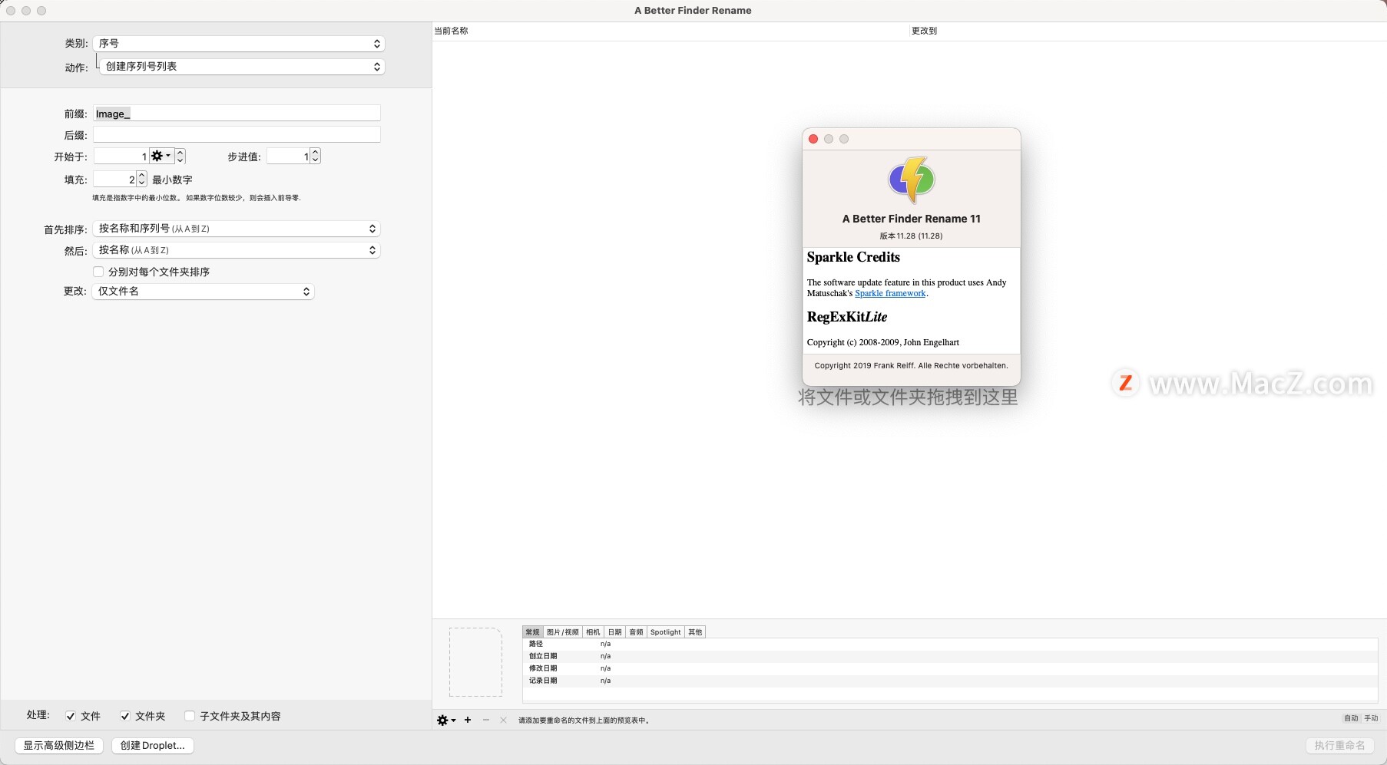This screenshot has width=1387, height=765.
Task: Open the 动作 dropdown showing 创建序列号列表
Action: [242, 67]
